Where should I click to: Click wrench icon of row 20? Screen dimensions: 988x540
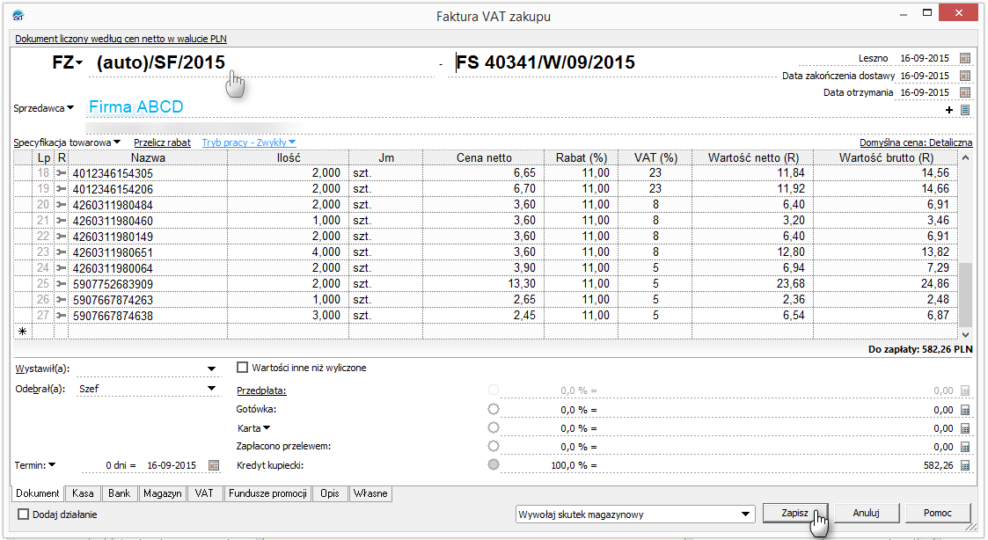(x=61, y=204)
